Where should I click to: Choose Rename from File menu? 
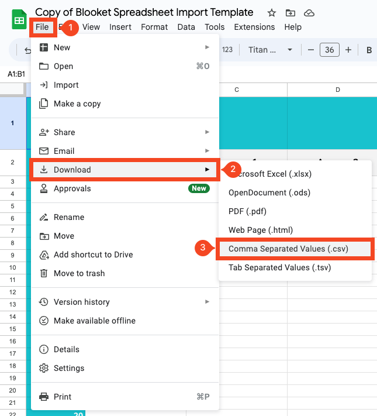pyautogui.click(x=125, y=217)
